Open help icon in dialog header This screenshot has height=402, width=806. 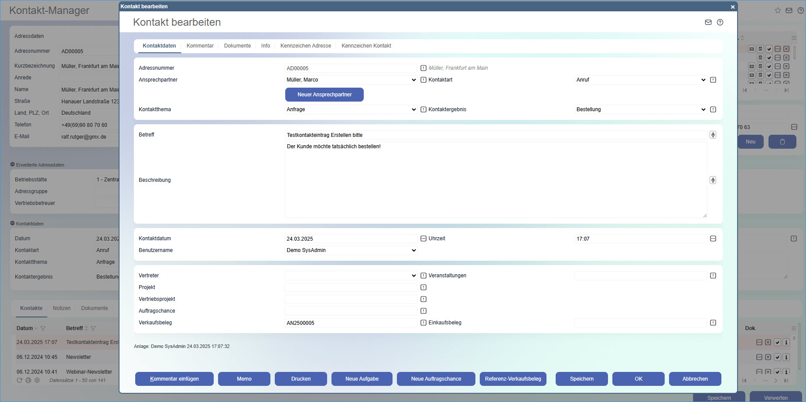tap(720, 22)
